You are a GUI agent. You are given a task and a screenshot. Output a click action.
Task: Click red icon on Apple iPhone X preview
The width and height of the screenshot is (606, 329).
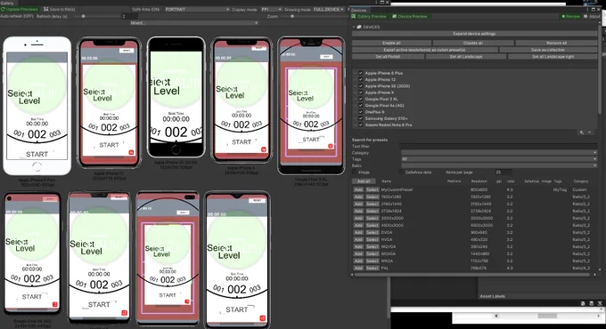(x=264, y=149)
